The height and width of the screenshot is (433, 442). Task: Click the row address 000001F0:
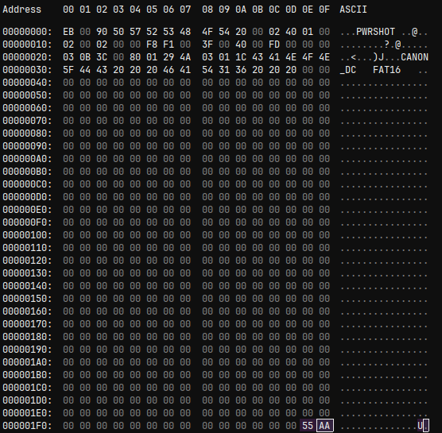[x=27, y=425]
